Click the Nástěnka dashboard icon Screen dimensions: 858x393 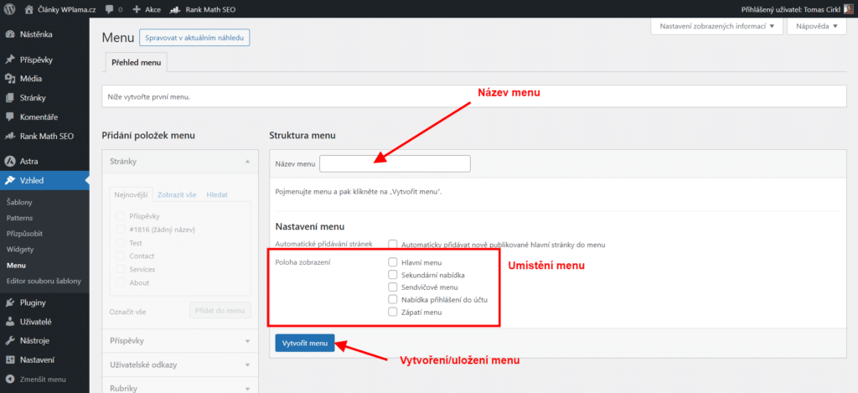9,34
